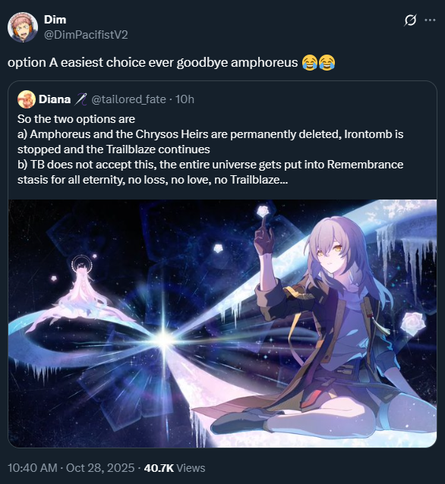Open Dim's profile avatar picture

coord(23,27)
